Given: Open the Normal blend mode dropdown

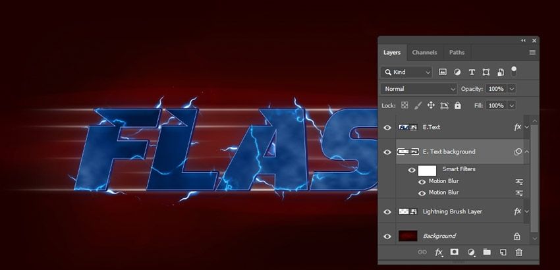Looking at the screenshot, I should pyautogui.click(x=418, y=89).
